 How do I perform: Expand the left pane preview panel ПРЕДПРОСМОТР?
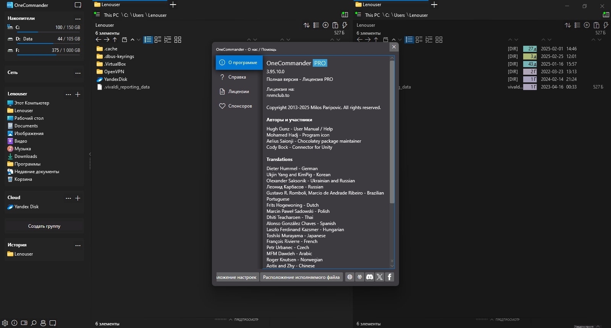(244, 320)
